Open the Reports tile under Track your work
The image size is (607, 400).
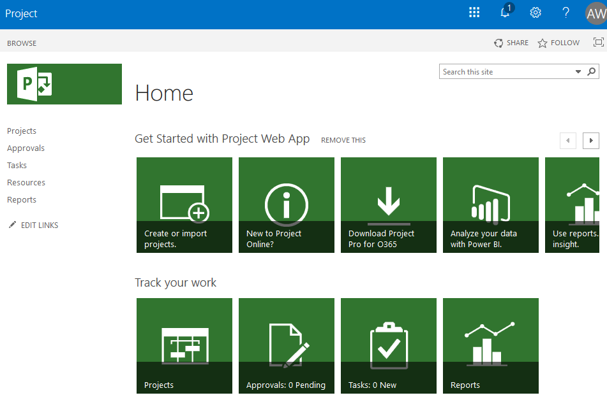click(491, 345)
